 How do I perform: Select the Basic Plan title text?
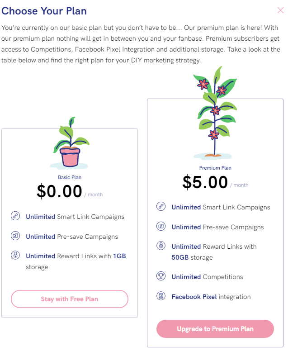pyautogui.click(x=70, y=177)
